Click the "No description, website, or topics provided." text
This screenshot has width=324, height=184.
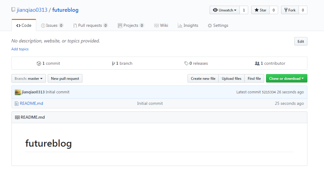point(56,41)
